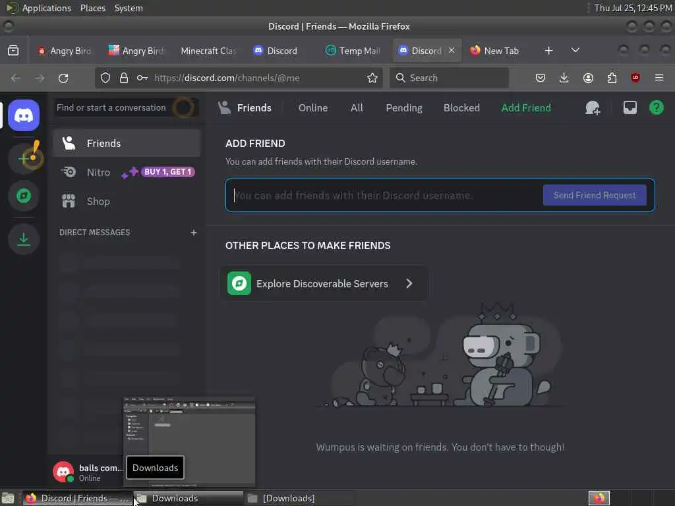Open the Help question mark icon
This screenshot has width=675, height=506.
pyautogui.click(x=656, y=107)
